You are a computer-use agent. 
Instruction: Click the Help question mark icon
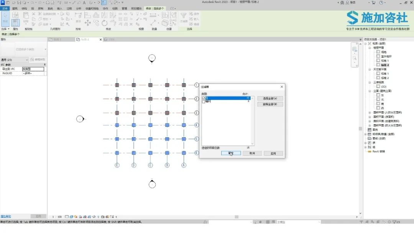coord(381,3)
